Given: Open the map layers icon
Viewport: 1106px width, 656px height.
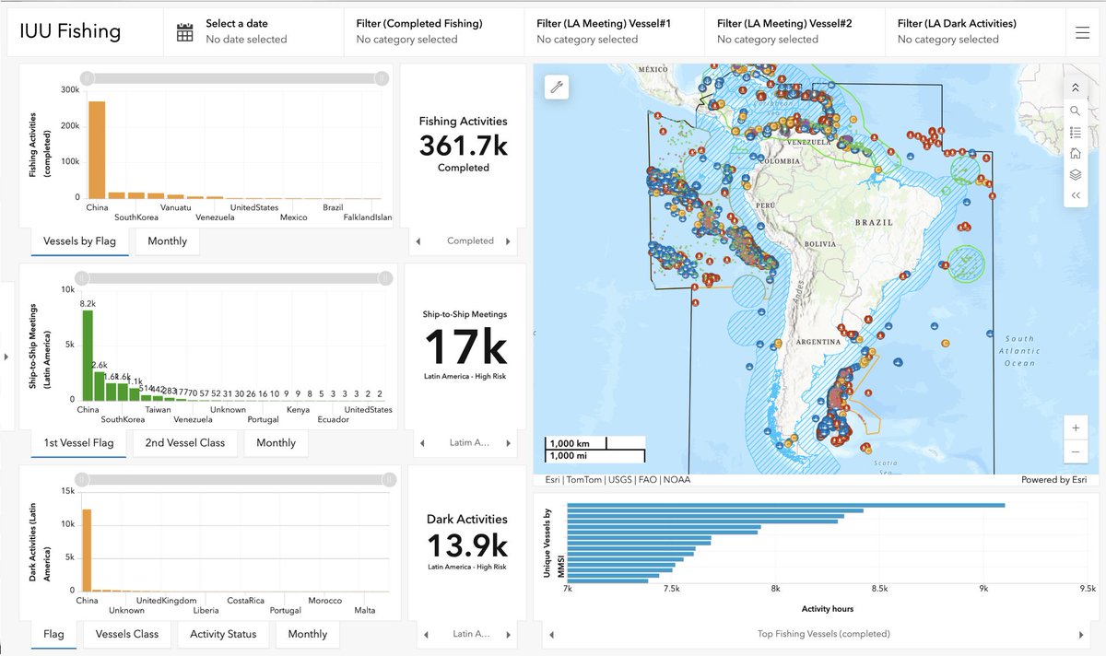Looking at the screenshot, I should pyautogui.click(x=1075, y=174).
